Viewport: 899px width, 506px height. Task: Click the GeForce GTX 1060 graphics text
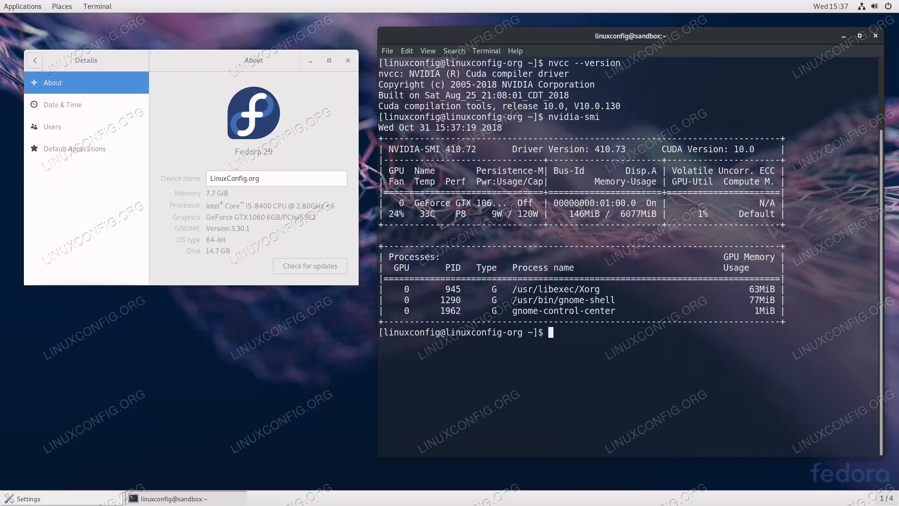tap(261, 217)
